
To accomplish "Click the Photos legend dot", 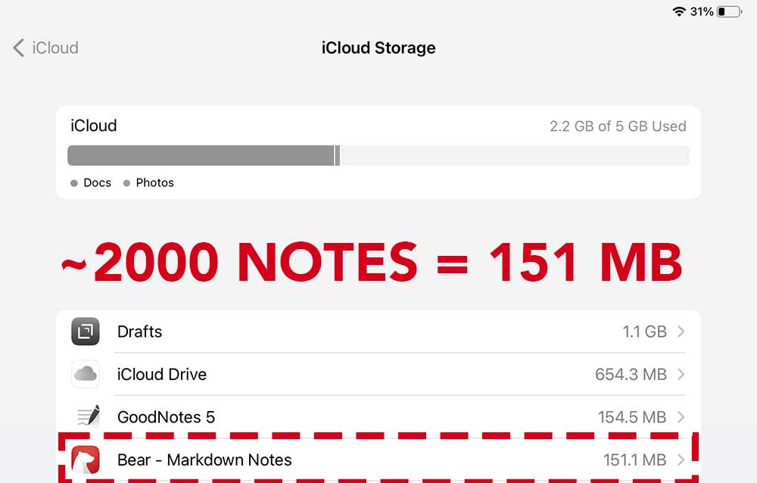I will tap(126, 183).
